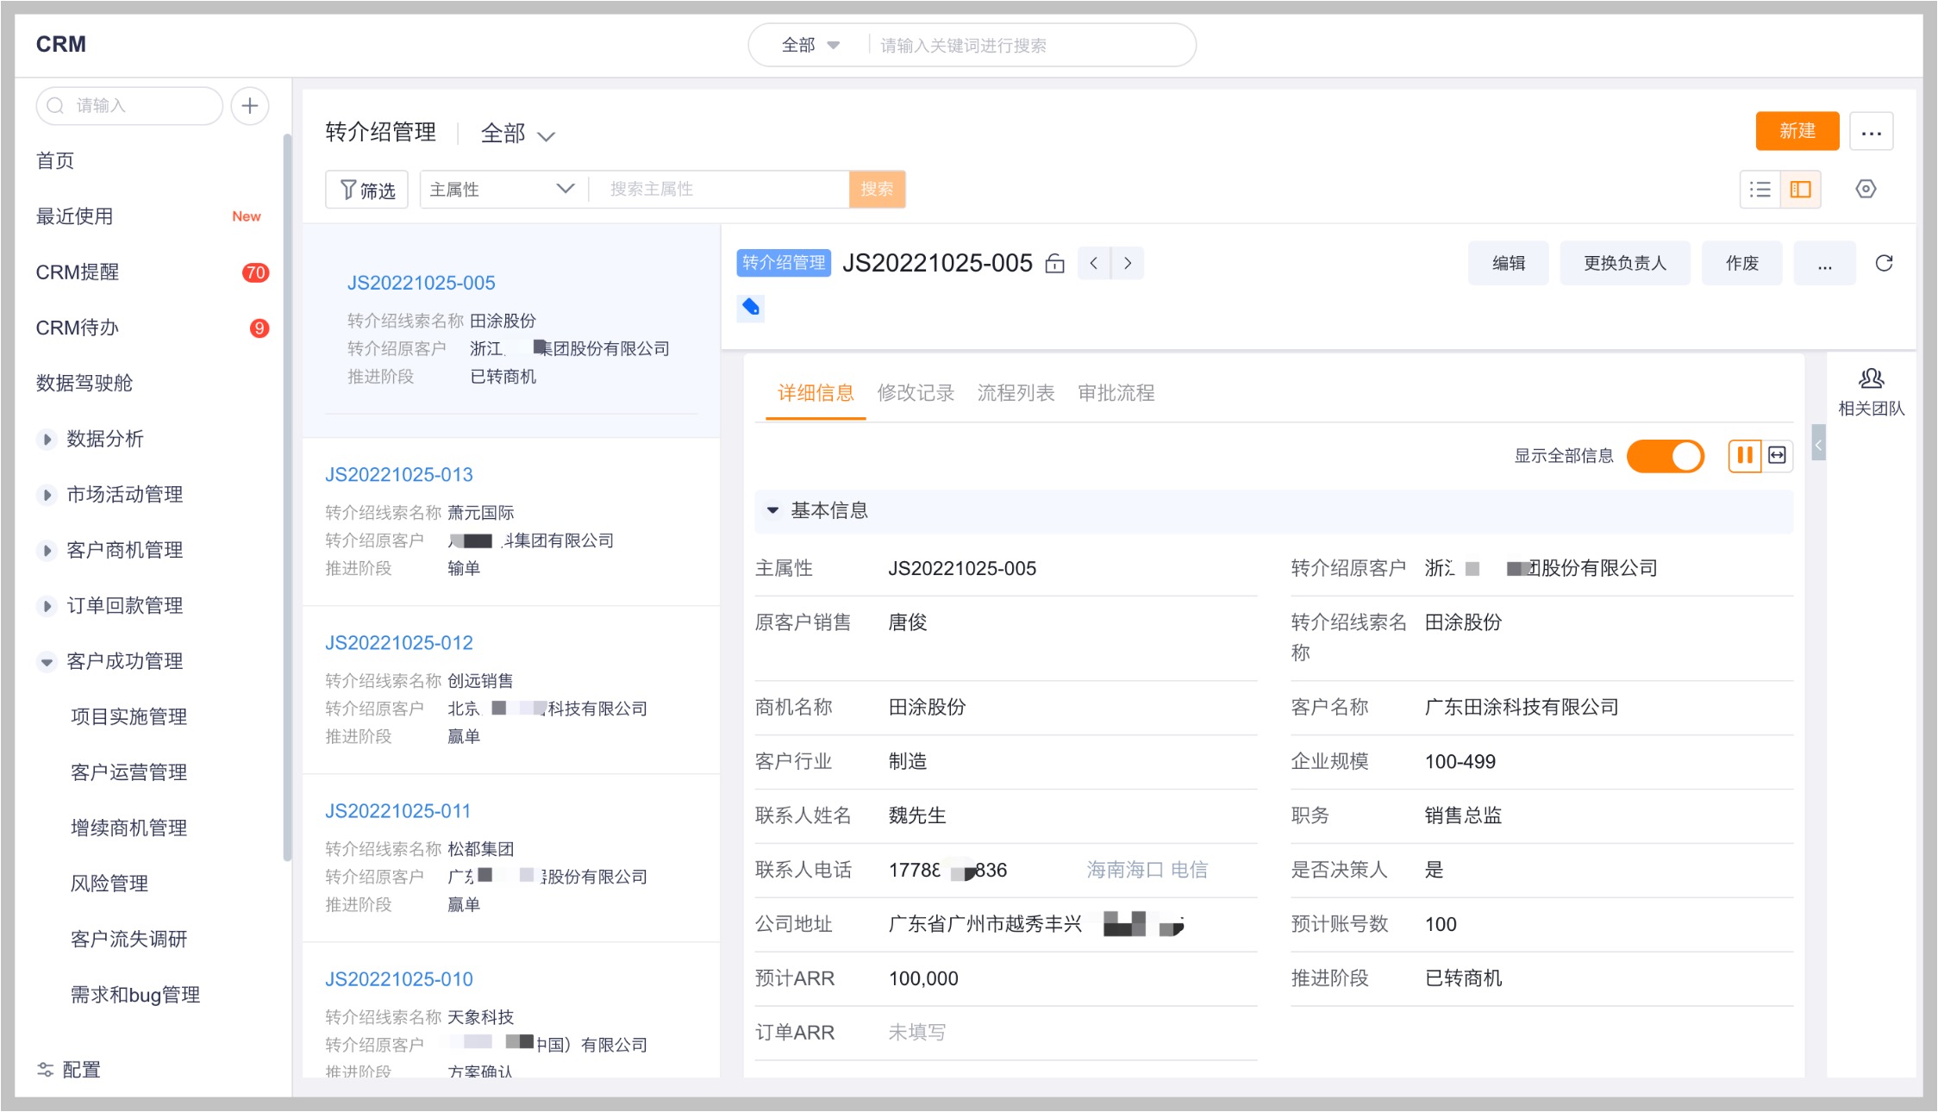Collapse 客户成功管理 in sidebar

[47, 662]
